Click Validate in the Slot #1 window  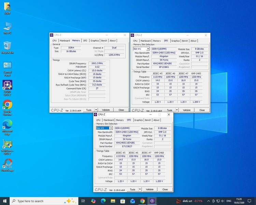click(x=186, y=110)
